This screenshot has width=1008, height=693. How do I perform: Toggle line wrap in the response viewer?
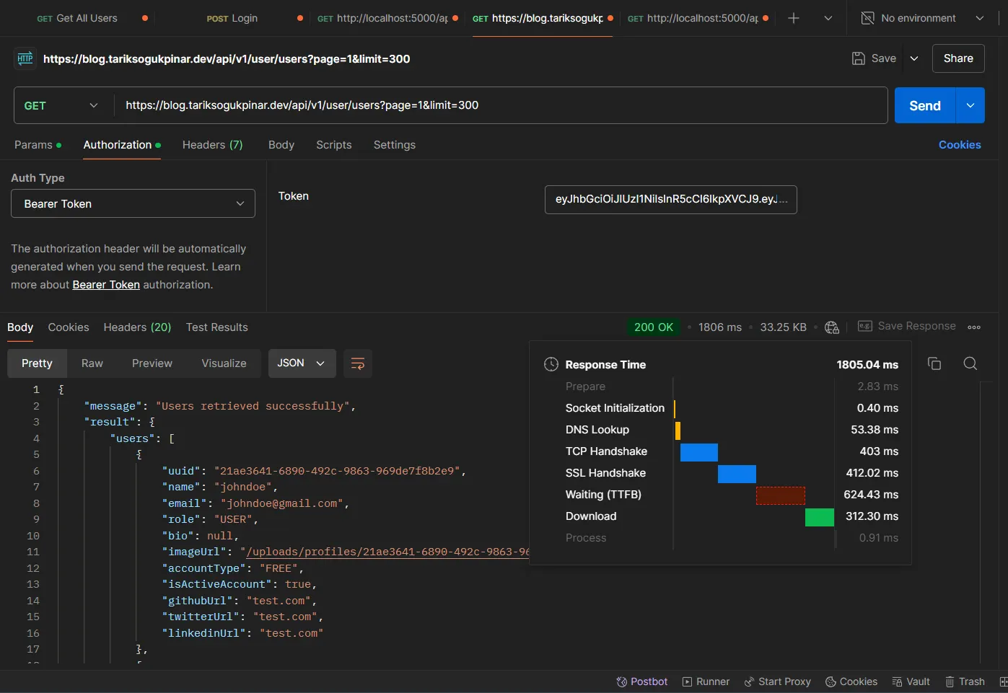pyautogui.click(x=358, y=363)
